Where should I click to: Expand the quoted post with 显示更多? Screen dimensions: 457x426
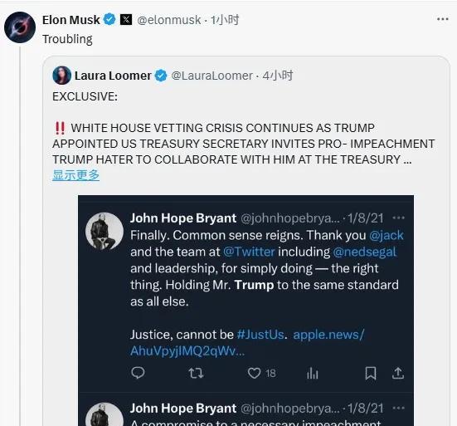click(75, 175)
